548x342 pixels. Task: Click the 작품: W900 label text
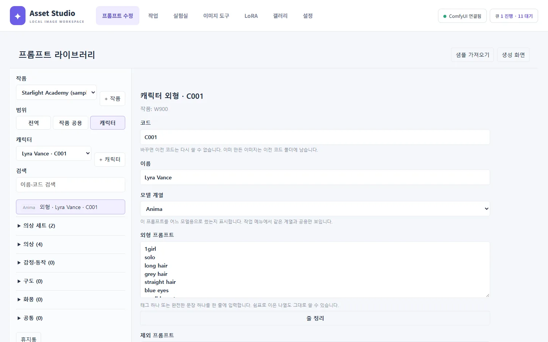point(154,109)
